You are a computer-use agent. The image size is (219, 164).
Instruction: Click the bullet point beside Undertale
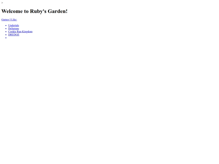click(6, 26)
